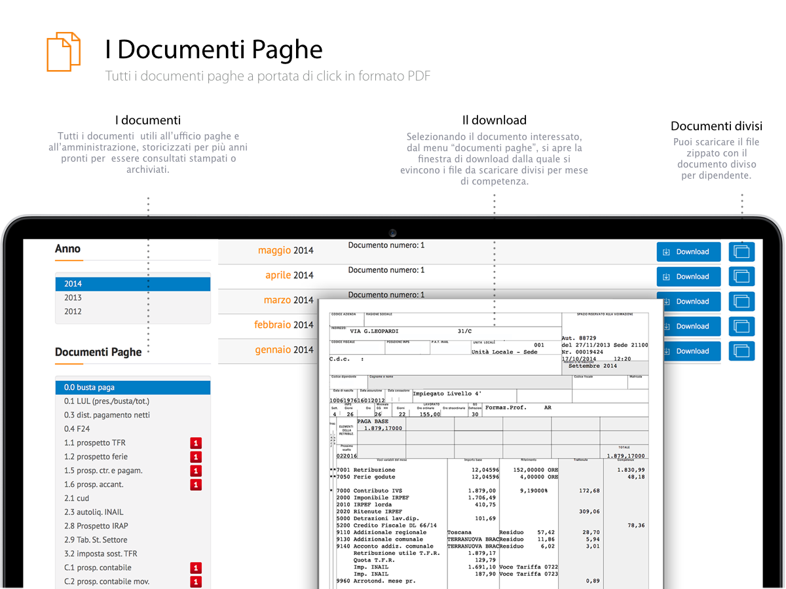Click the orange documents icon beside the title

tap(63, 52)
